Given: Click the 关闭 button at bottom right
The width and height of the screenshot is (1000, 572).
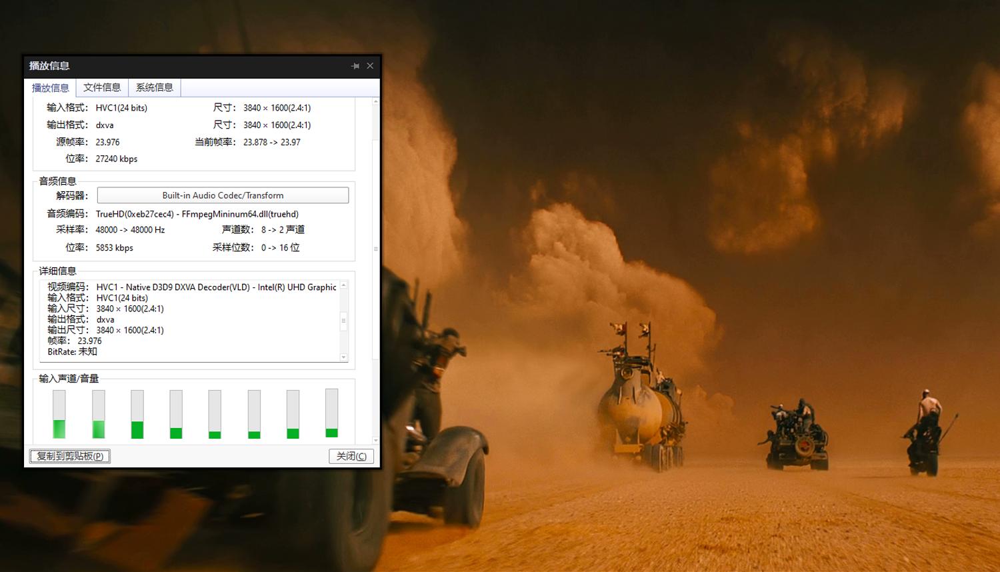Looking at the screenshot, I should click(351, 456).
